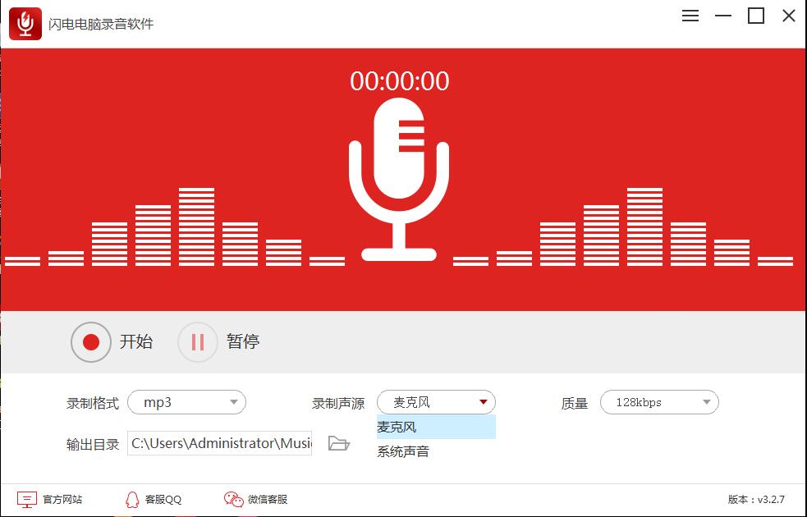807x517 pixels.
Task: Click the 输出目录 label
Action: [x=93, y=444]
